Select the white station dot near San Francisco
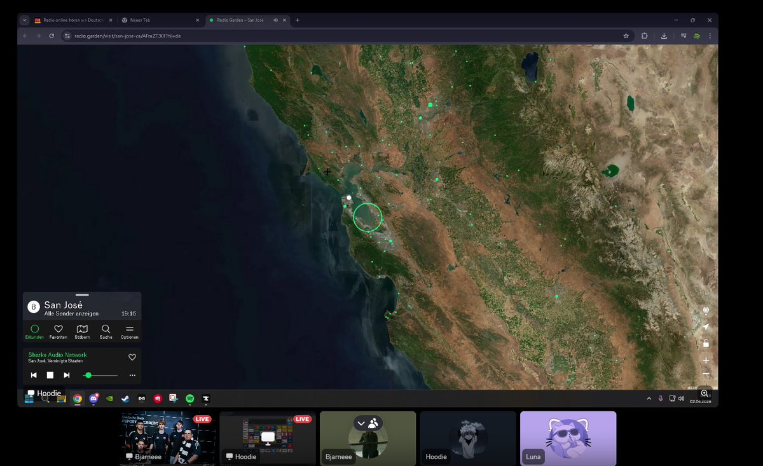Viewport: 763px width, 466px height. pyautogui.click(x=349, y=198)
